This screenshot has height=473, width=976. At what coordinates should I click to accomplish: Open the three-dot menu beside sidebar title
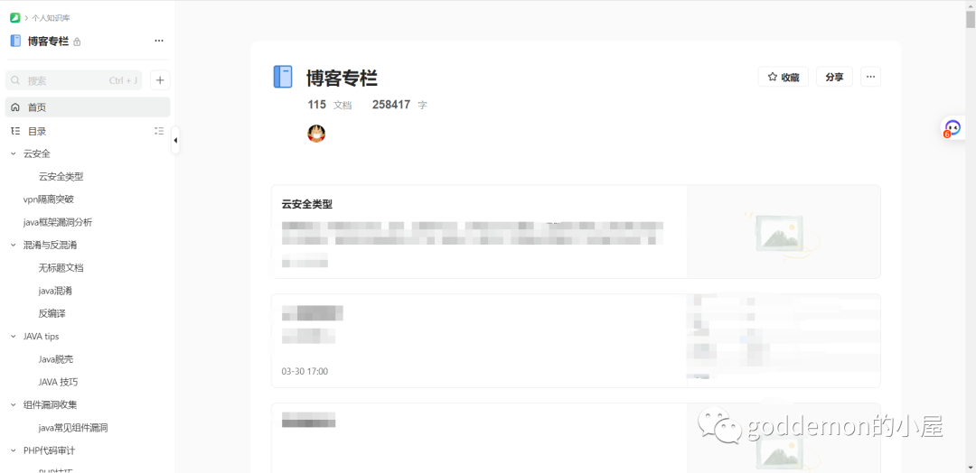point(159,41)
